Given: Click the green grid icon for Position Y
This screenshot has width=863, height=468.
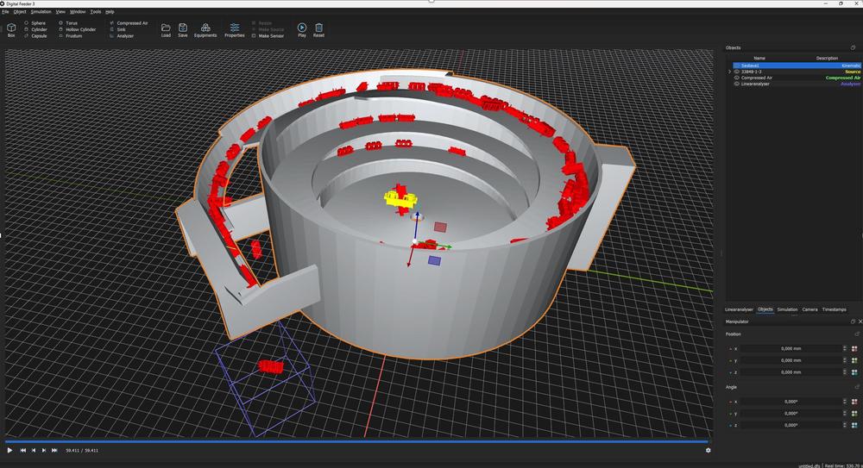Looking at the screenshot, I should (x=854, y=360).
